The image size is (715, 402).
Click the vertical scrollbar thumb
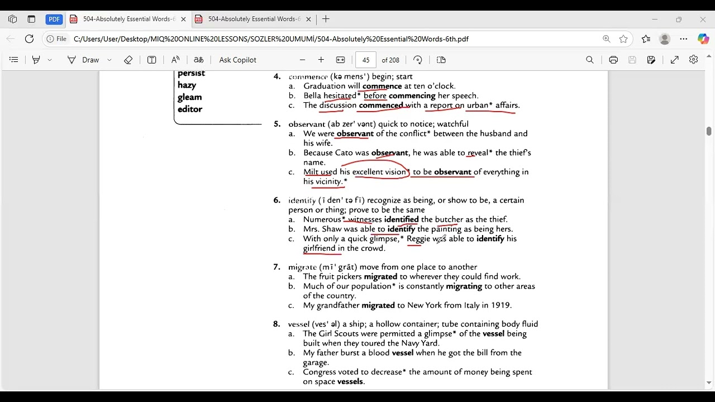coord(709,131)
